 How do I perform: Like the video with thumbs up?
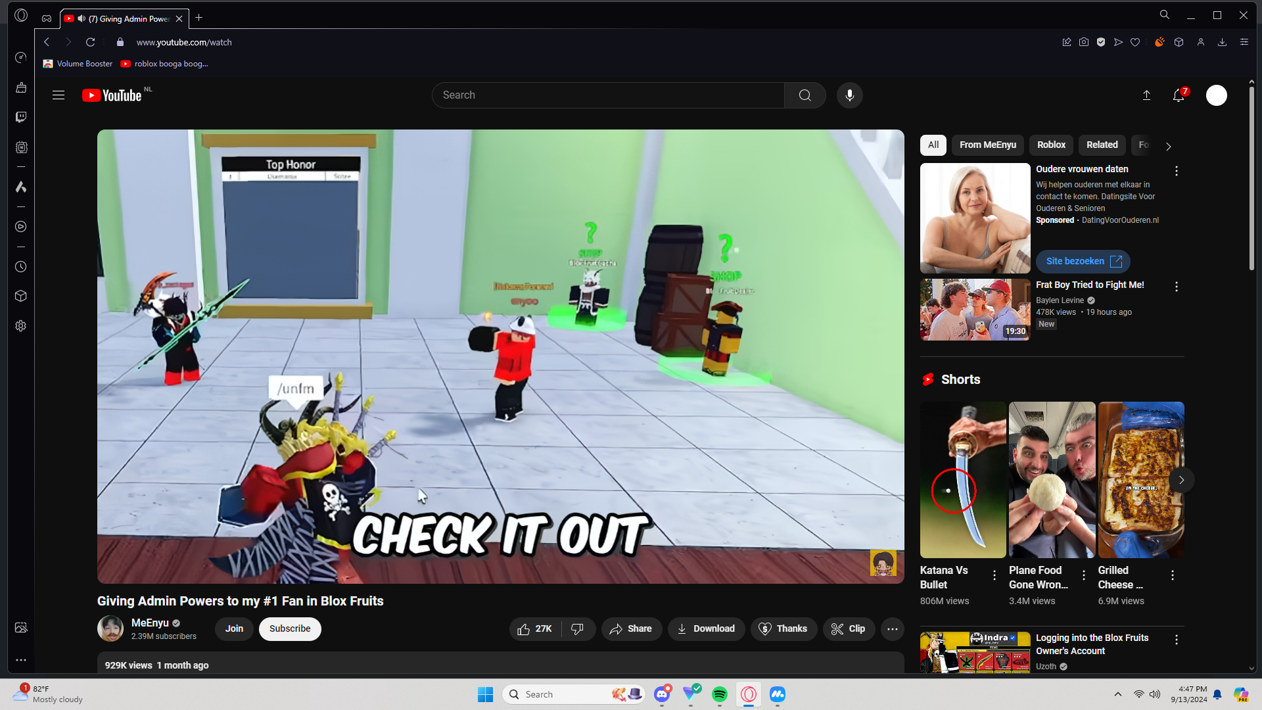coord(535,629)
